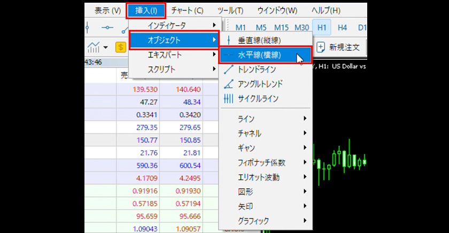This screenshot has height=233, width=449.
Task: Click the chart indicators icon in toolbar
Action: [95, 48]
